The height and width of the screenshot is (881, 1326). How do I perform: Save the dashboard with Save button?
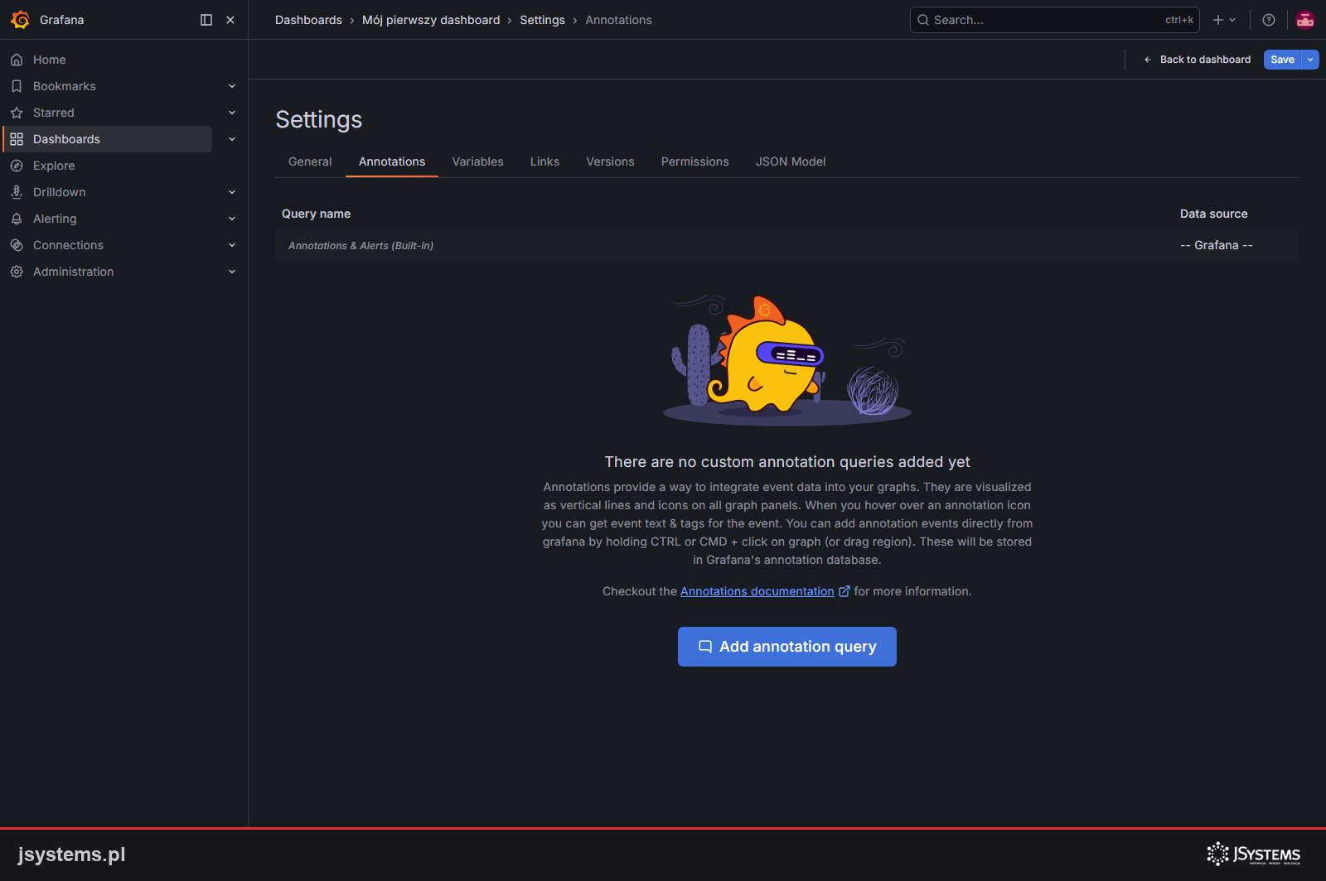tap(1282, 60)
